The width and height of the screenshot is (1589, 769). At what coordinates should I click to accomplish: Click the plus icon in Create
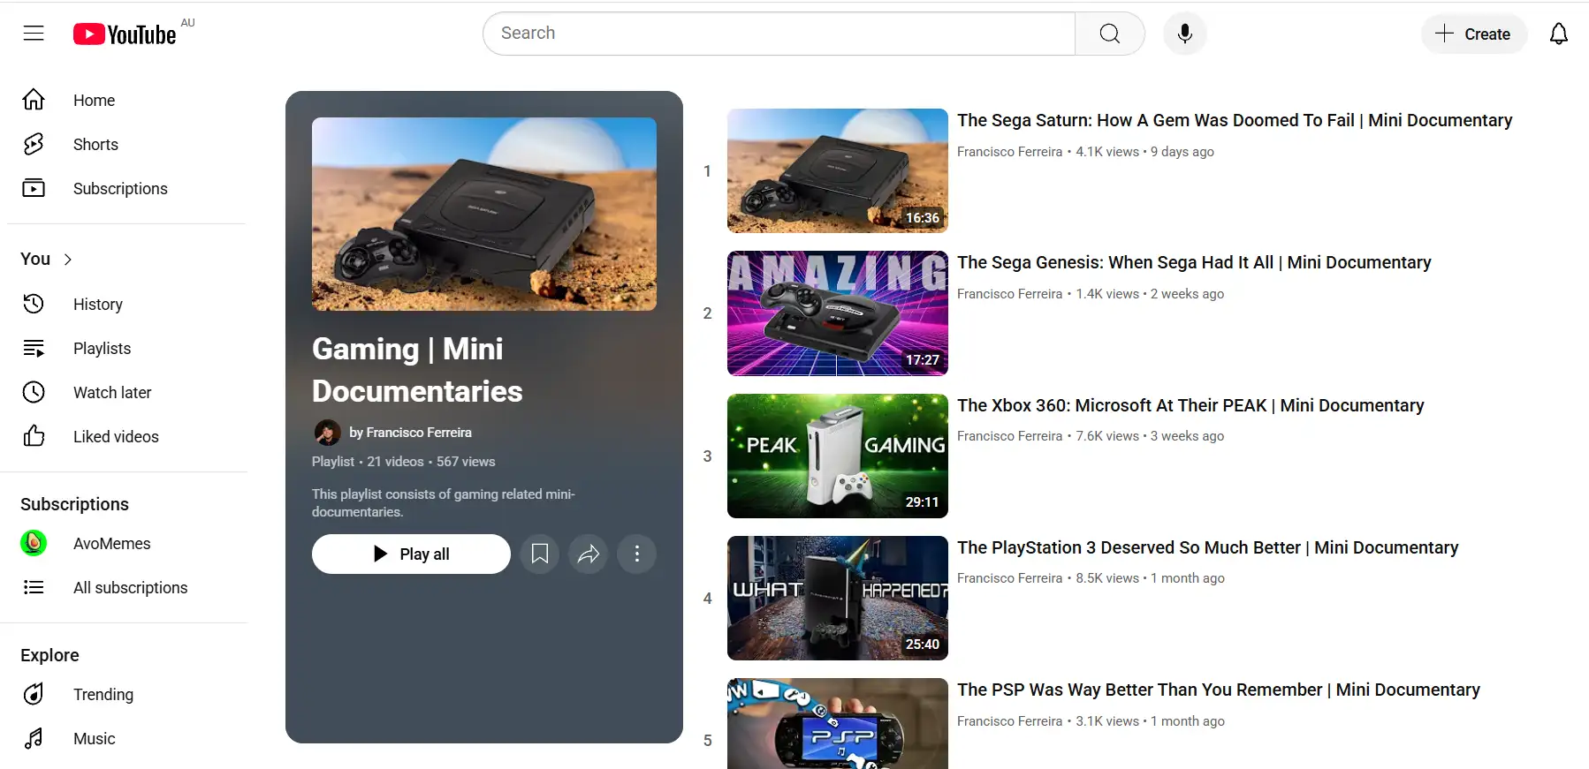coord(1444,34)
